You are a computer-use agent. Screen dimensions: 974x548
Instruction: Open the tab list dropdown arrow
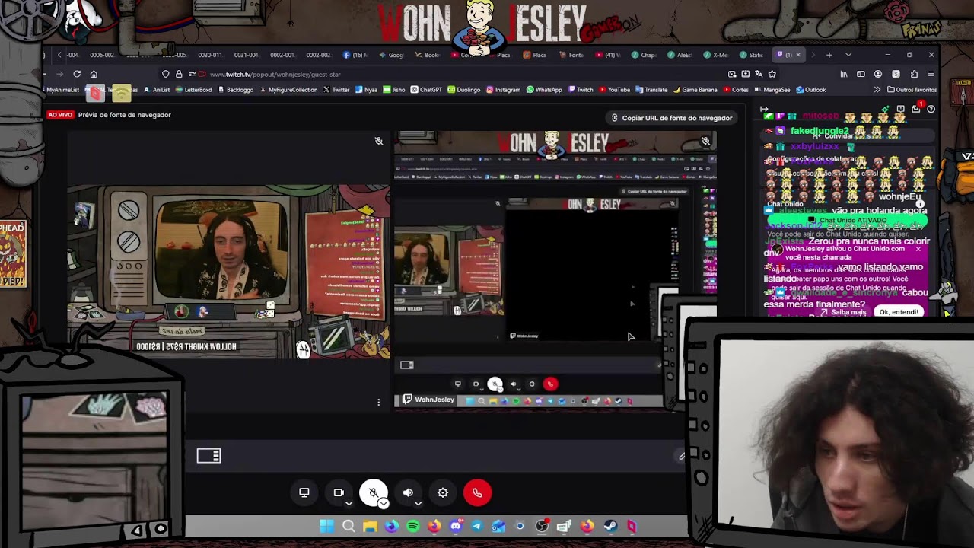(x=848, y=55)
